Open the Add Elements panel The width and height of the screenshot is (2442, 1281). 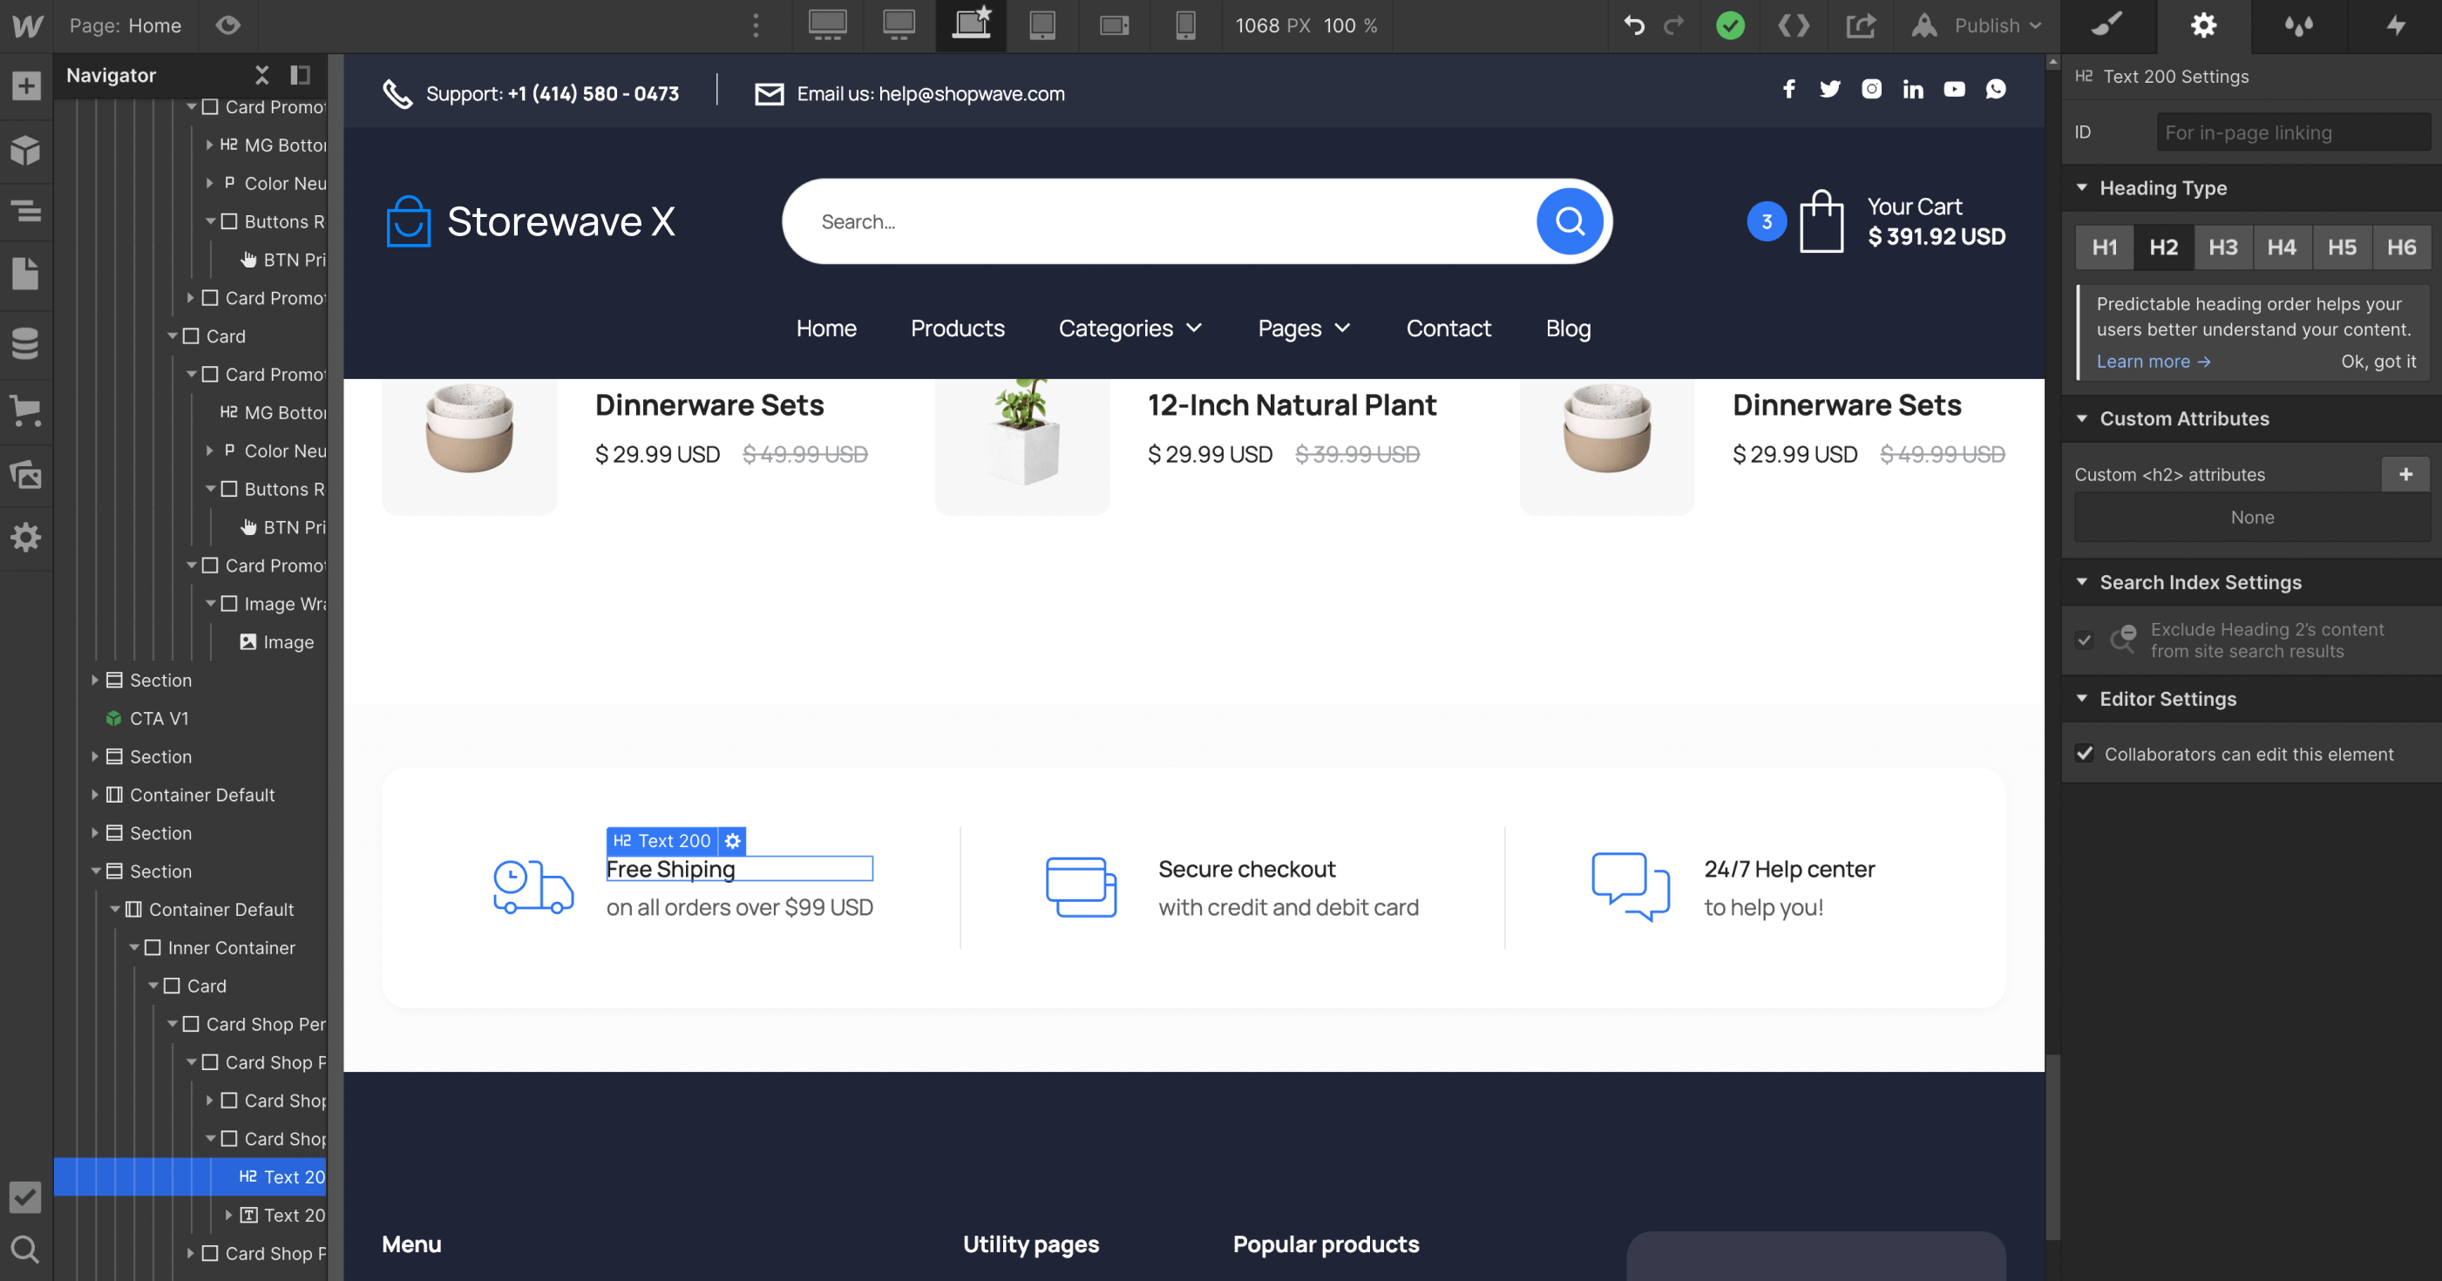[x=26, y=86]
